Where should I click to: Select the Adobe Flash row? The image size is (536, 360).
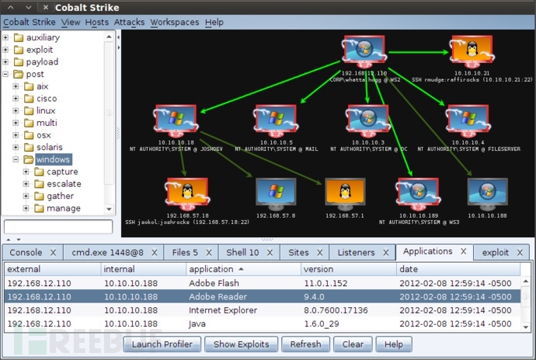click(x=263, y=283)
